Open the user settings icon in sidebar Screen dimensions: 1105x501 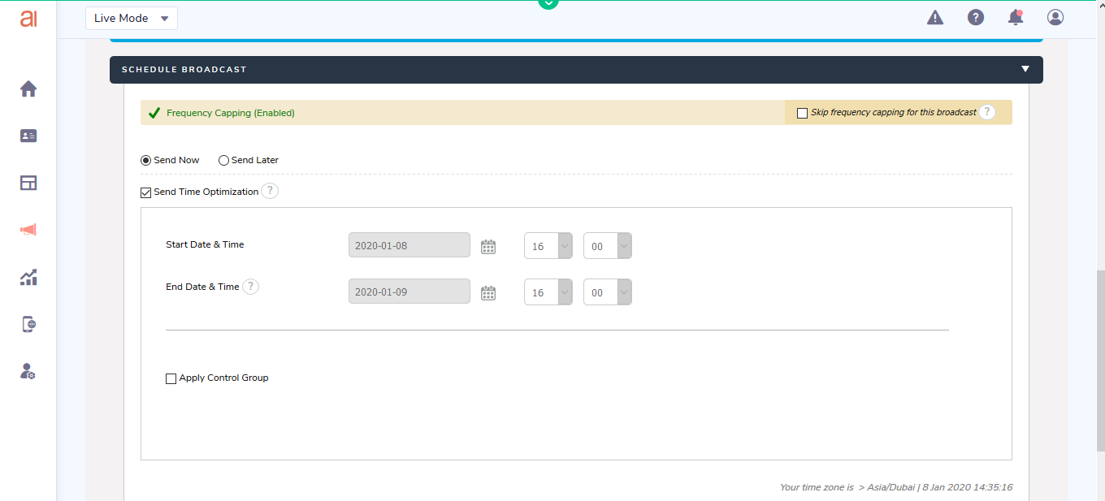[28, 372]
